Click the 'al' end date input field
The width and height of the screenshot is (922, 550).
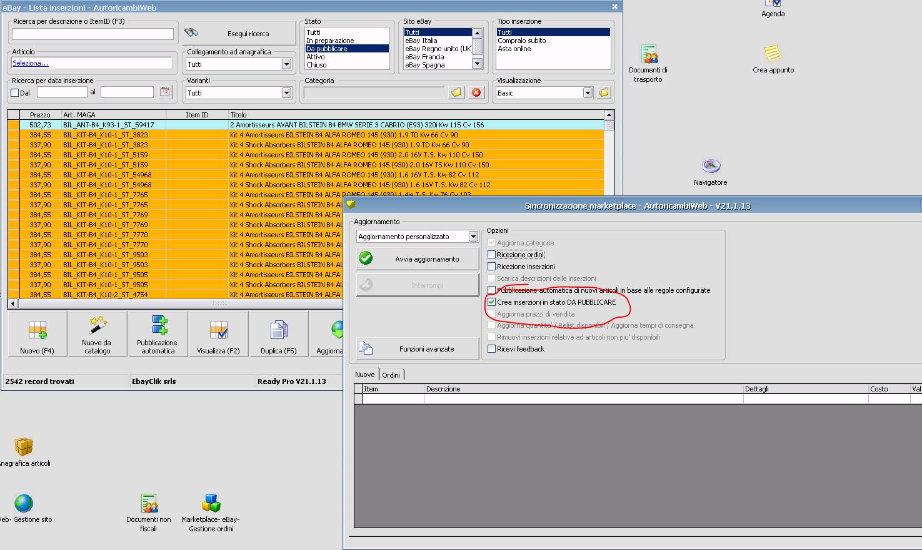click(127, 92)
